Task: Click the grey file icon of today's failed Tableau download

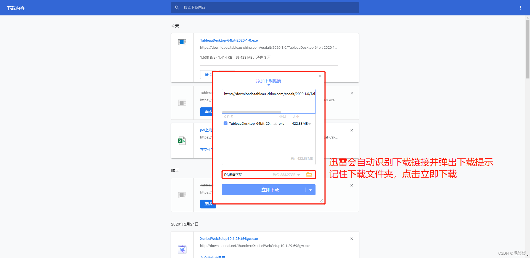Action: pyautogui.click(x=182, y=103)
